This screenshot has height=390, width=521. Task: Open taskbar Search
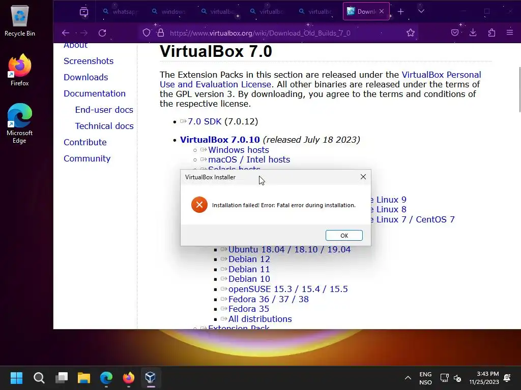[x=39, y=378]
